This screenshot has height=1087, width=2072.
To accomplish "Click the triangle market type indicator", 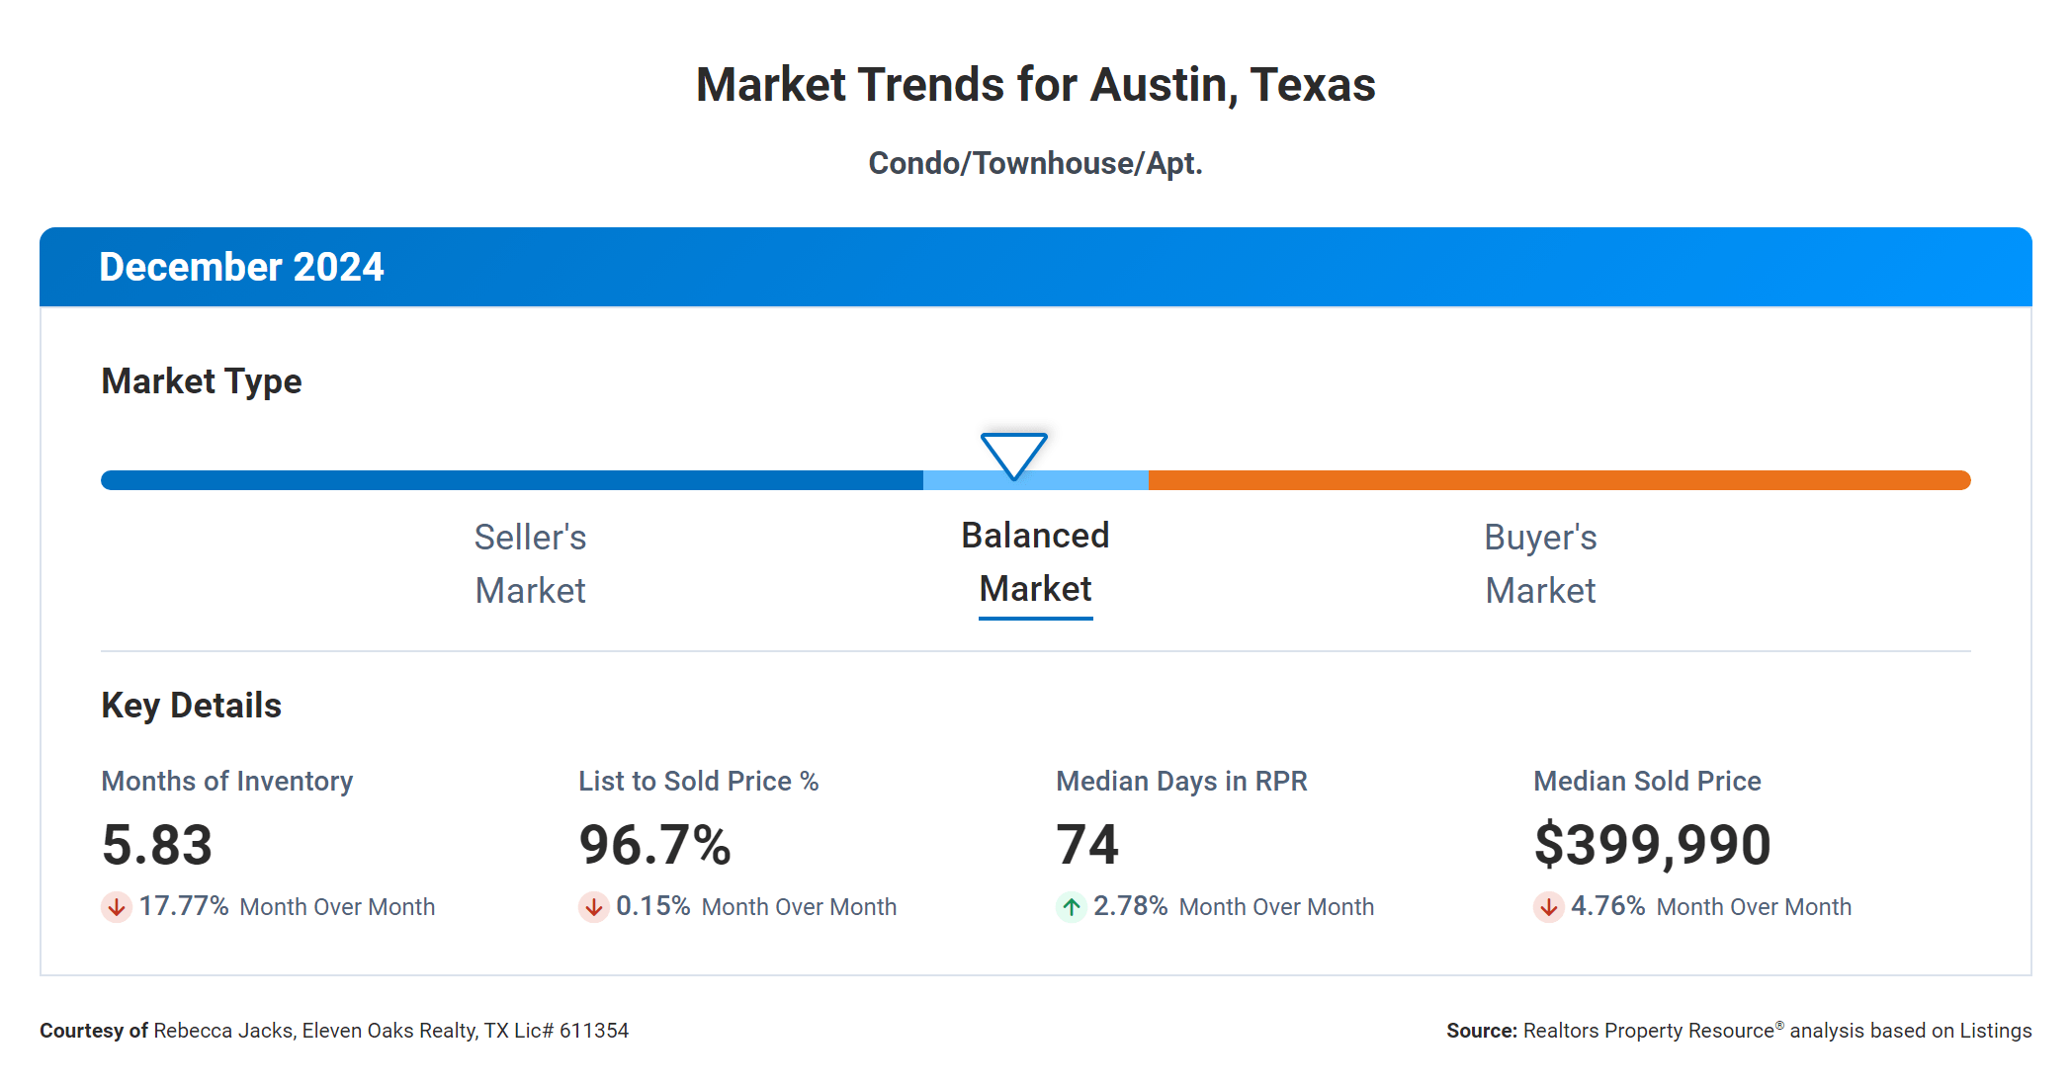I will 1013,455.
